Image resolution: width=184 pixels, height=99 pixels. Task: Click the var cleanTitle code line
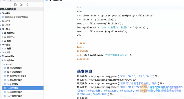115,15
